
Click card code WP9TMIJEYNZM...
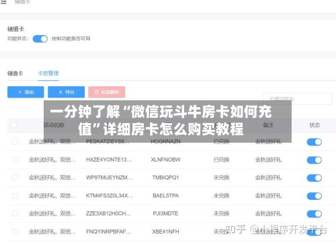click(x=110, y=178)
